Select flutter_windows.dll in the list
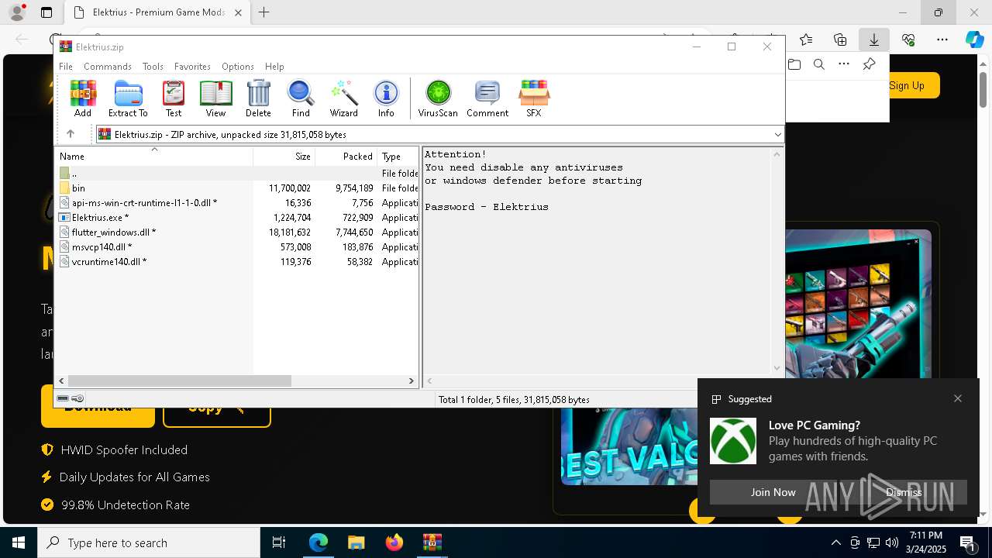Image resolution: width=992 pixels, height=558 pixels. click(x=237, y=232)
